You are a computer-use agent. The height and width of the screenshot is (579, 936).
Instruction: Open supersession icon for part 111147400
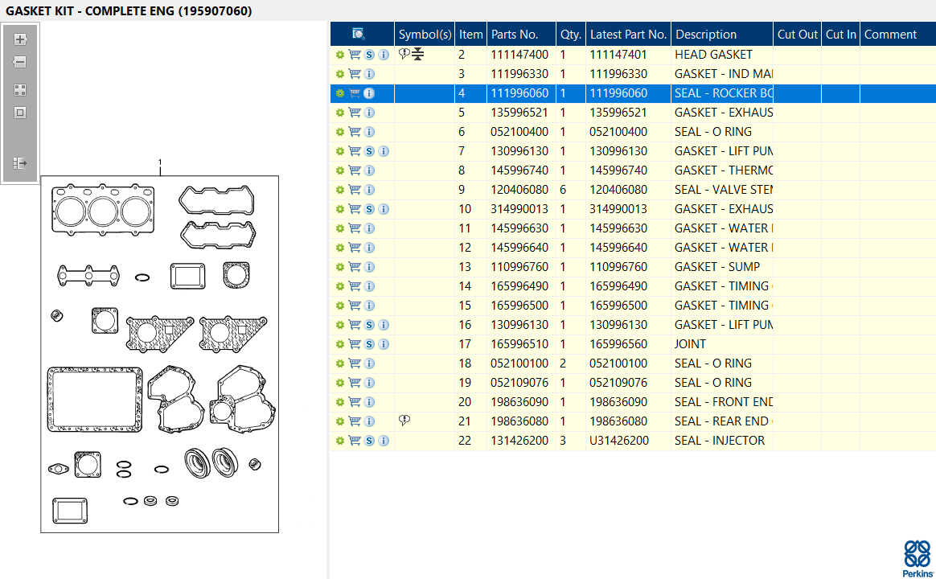point(370,55)
